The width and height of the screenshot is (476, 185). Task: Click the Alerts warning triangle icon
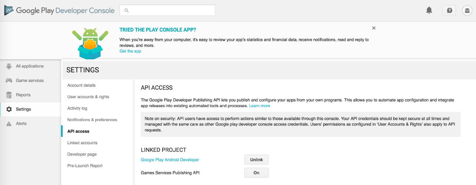click(9, 124)
